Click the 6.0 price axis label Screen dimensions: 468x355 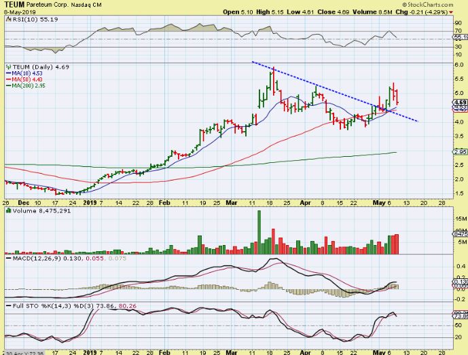tap(459, 64)
